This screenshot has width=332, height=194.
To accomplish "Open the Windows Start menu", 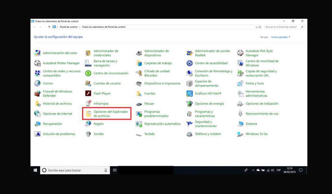I will pyautogui.click(x=35, y=170).
